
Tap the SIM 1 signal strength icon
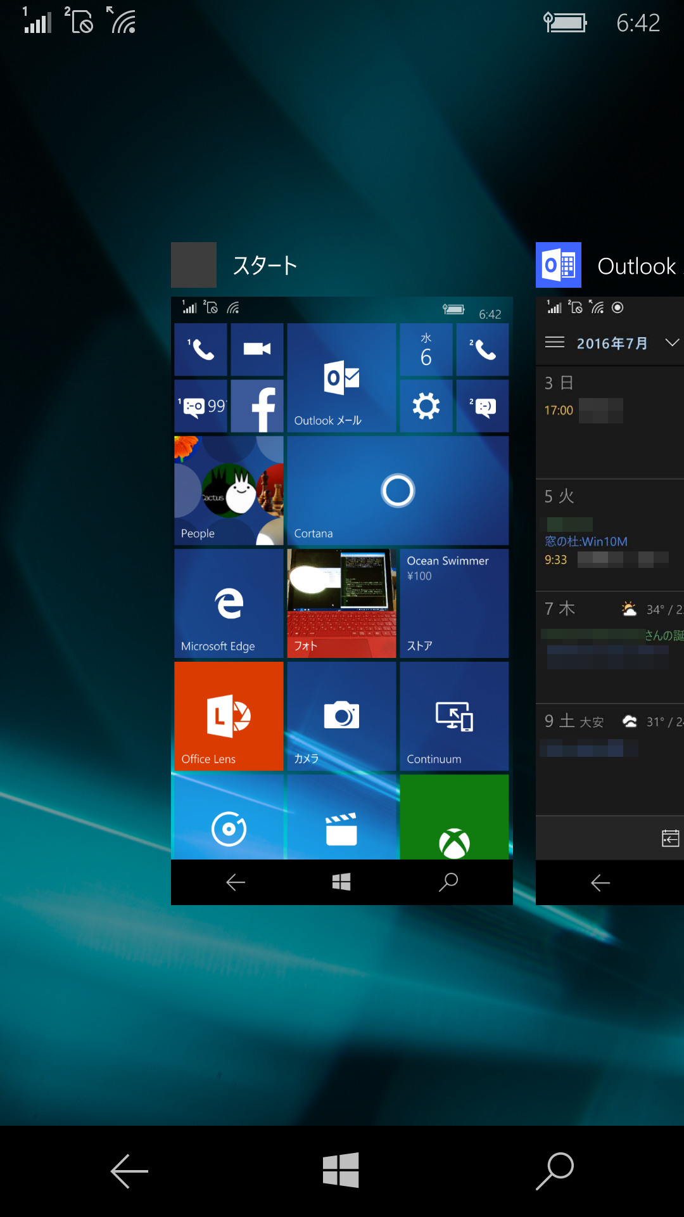point(36,20)
